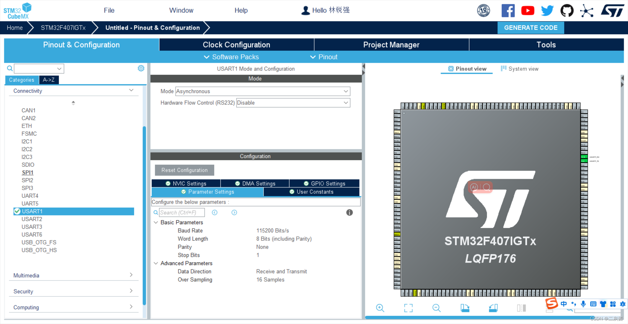Rotate chip counter-clockwise

[x=493, y=308]
